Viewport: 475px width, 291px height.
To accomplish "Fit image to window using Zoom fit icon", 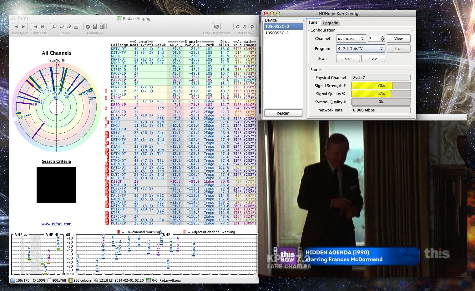I will pos(76,27).
